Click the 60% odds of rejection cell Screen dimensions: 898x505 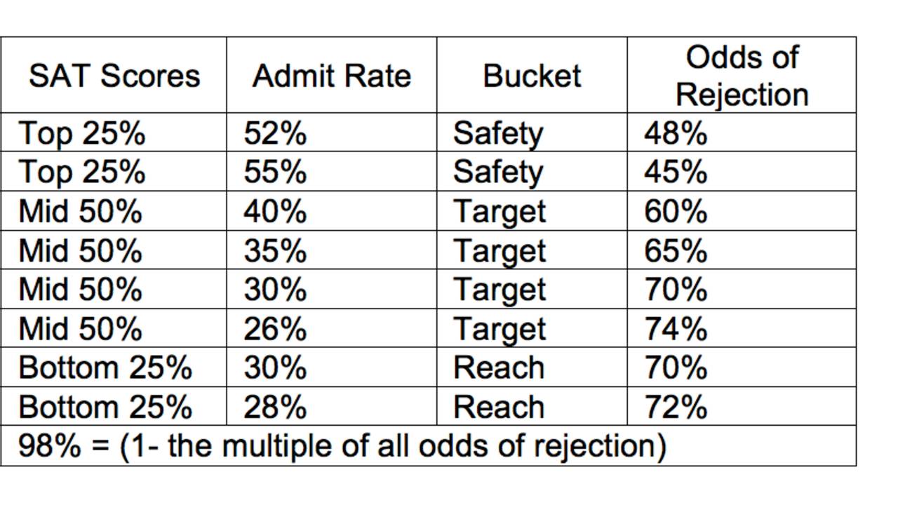pyautogui.click(x=742, y=210)
